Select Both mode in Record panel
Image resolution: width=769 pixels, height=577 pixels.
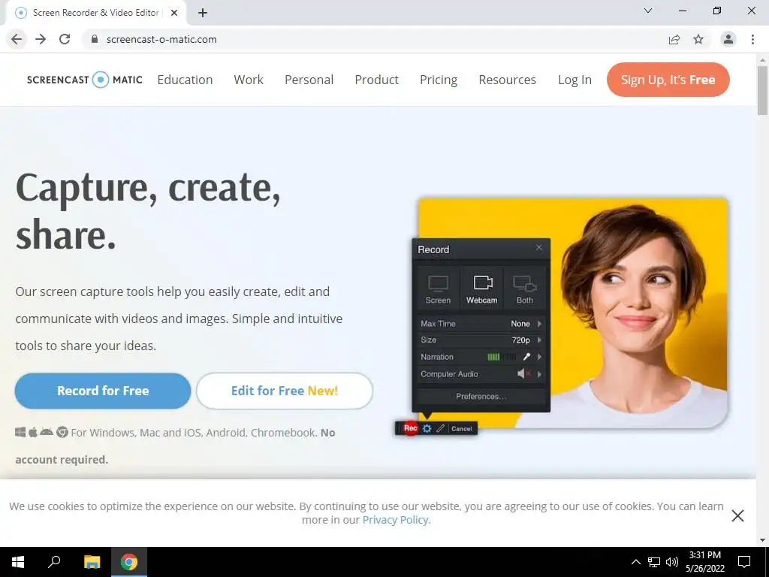click(x=525, y=288)
